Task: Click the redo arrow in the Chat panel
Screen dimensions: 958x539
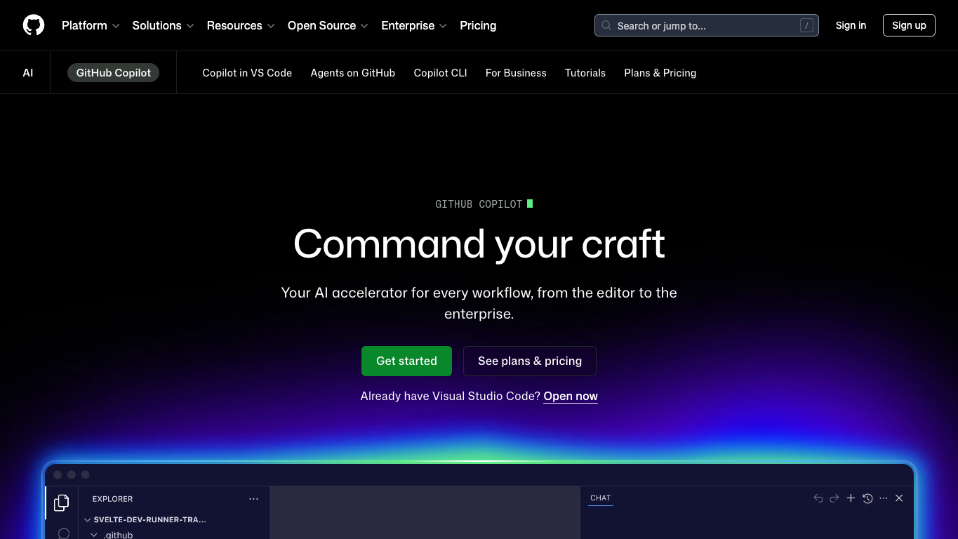Action: tap(834, 498)
